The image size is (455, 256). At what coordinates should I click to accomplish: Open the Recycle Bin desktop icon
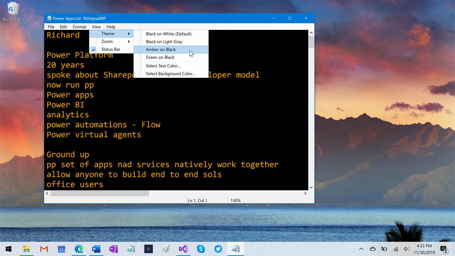click(13, 11)
